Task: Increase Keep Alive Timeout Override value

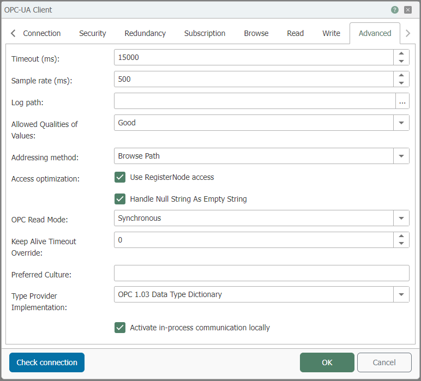Action: point(401,237)
